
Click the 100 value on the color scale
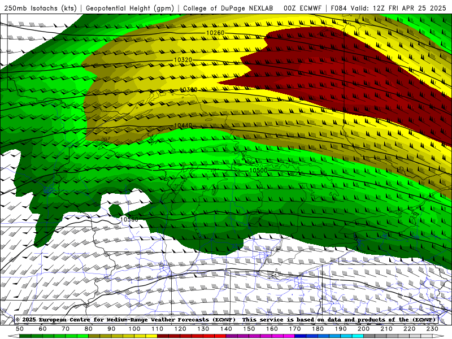coord(134,329)
